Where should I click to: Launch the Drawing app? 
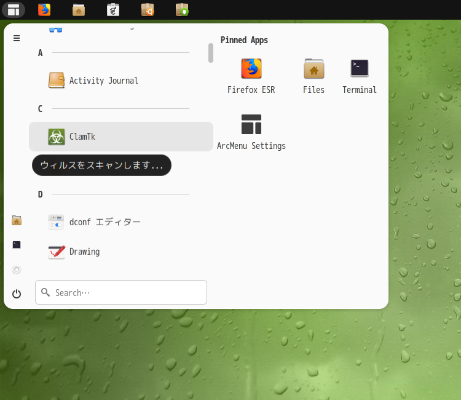tap(121, 252)
